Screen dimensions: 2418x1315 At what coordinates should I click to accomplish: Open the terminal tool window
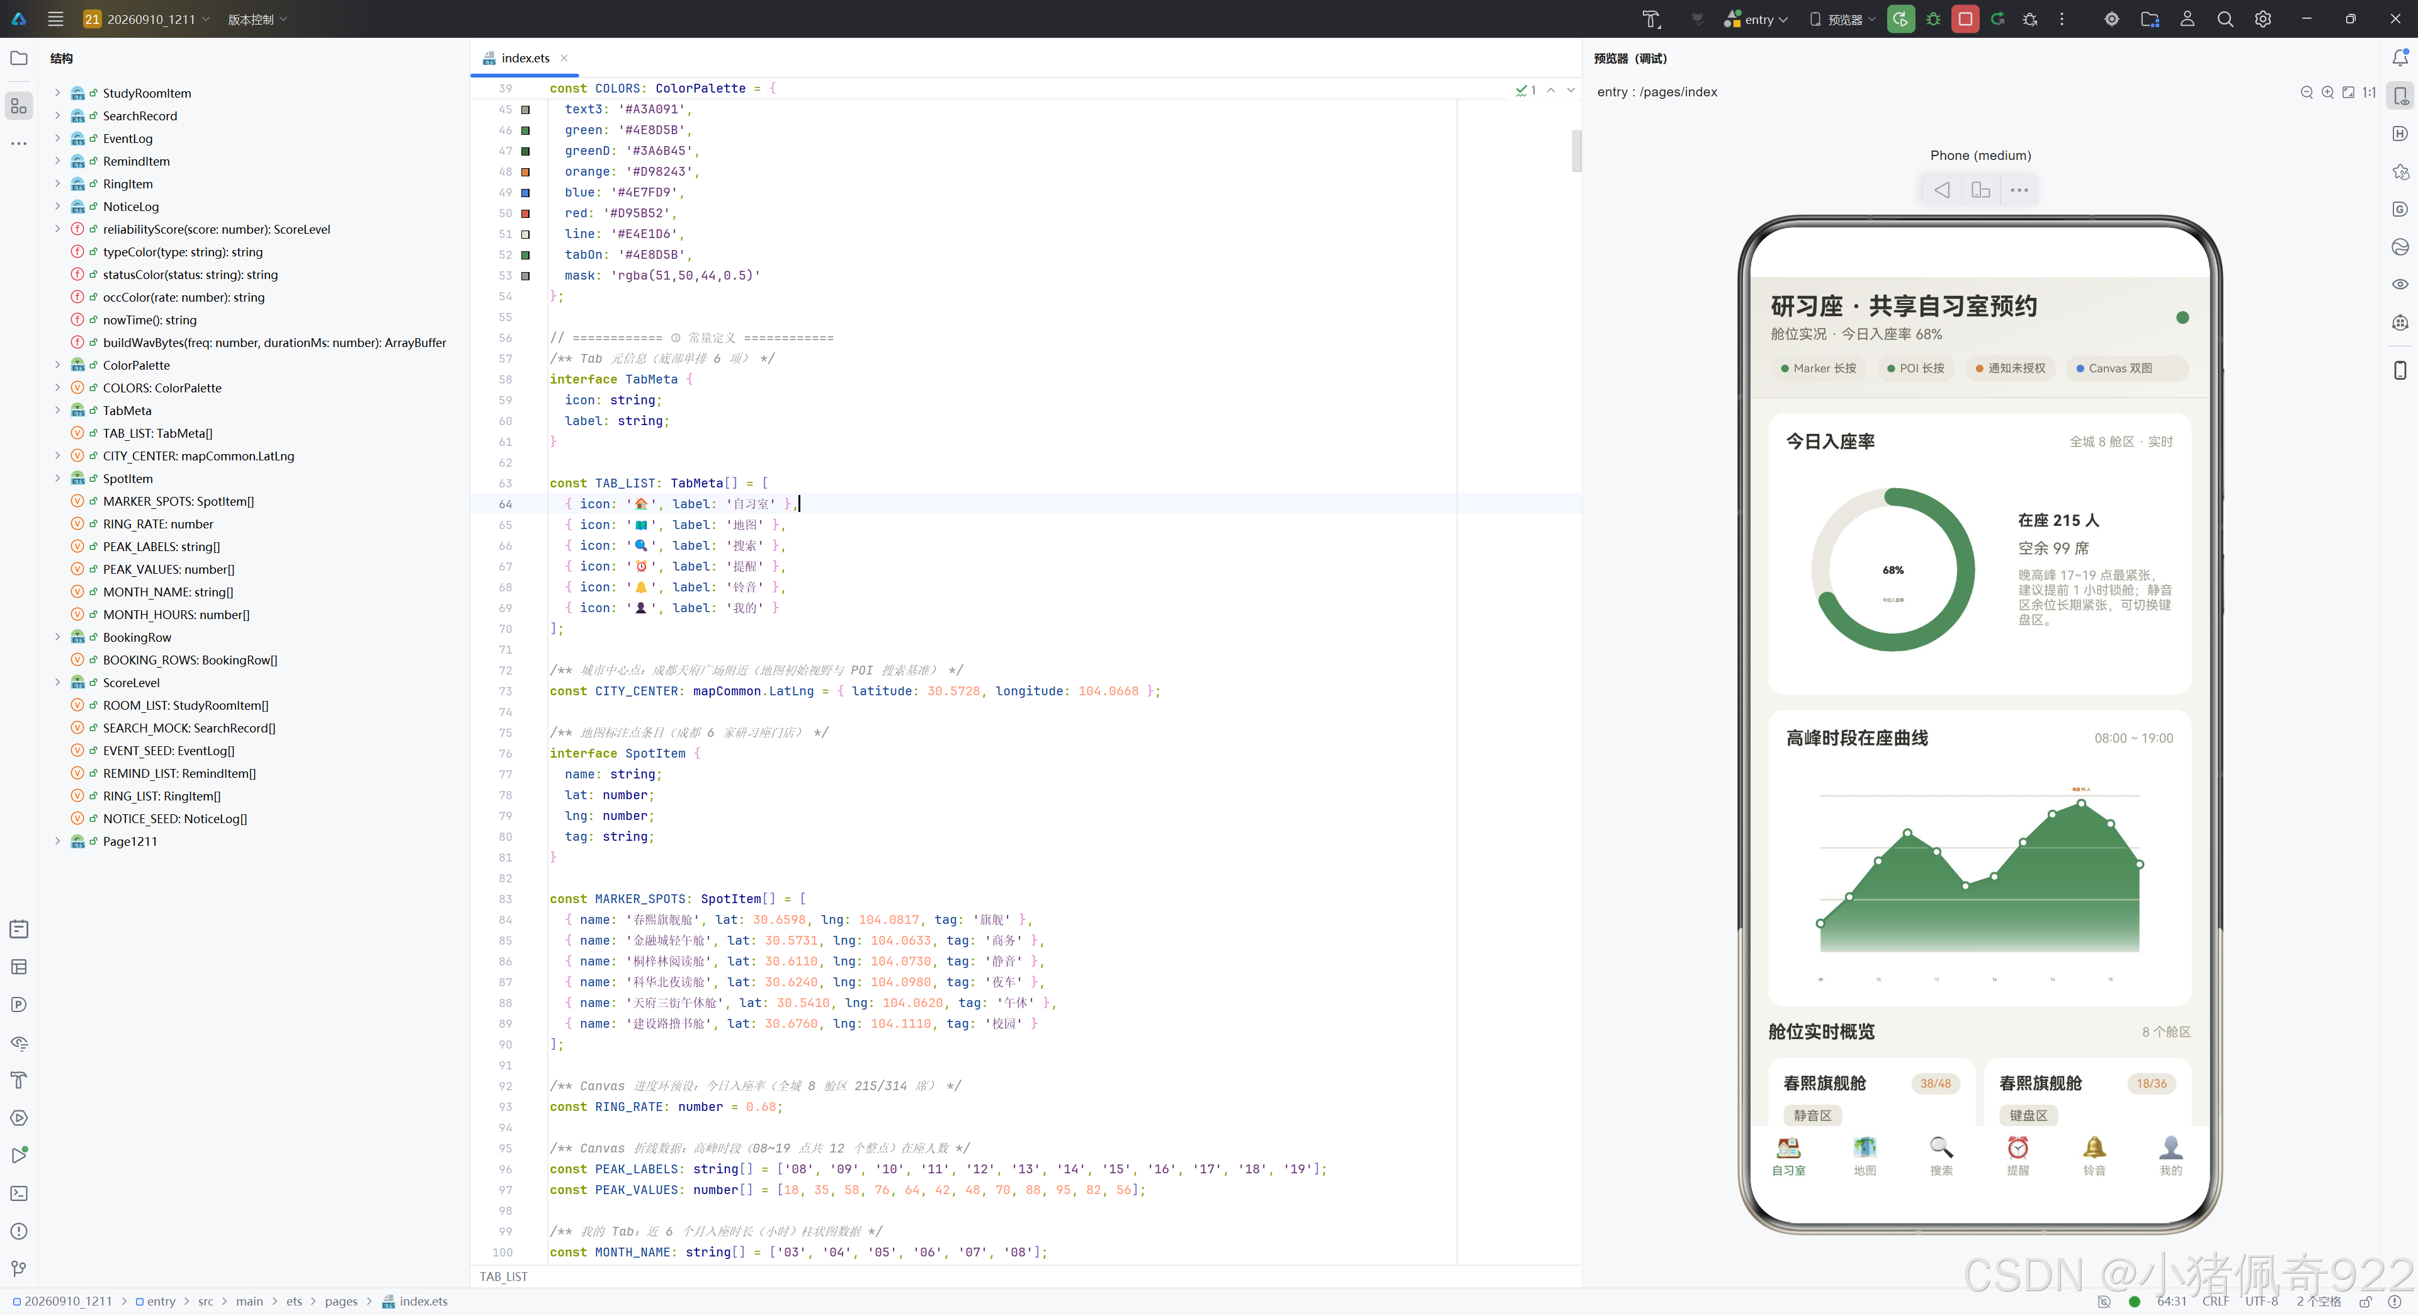(x=19, y=1194)
